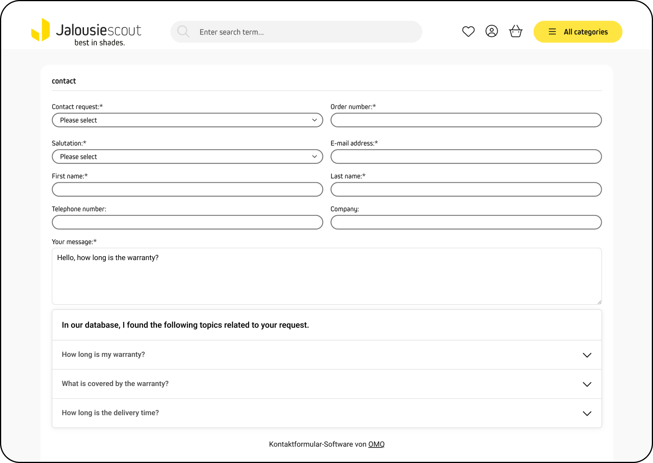
Task: Open the Salutation dropdown
Action: [x=187, y=157]
